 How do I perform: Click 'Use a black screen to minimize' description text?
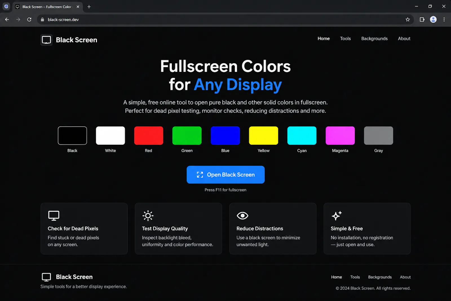click(x=268, y=238)
